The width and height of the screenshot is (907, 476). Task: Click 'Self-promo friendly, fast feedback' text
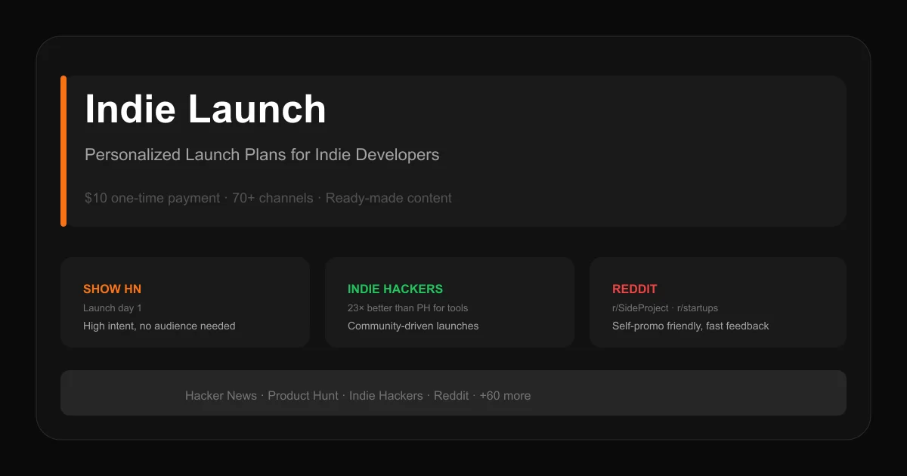(x=690, y=326)
